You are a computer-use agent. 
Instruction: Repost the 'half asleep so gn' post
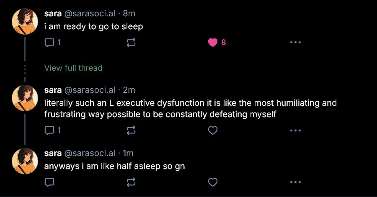click(x=131, y=182)
